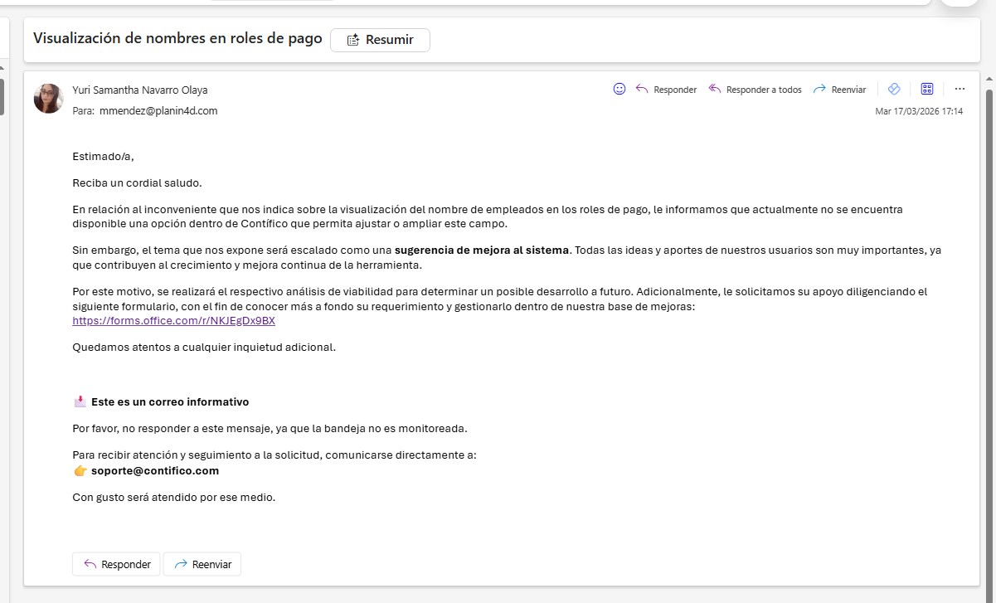The height and width of the screenshot is (603, 996).
Task: Click the email subject 'Visualización de nombres' title
Action: 177,38
